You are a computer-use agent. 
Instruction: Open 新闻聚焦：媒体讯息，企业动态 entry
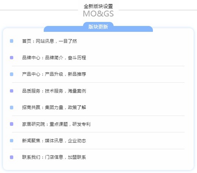[x=54, y=141]
